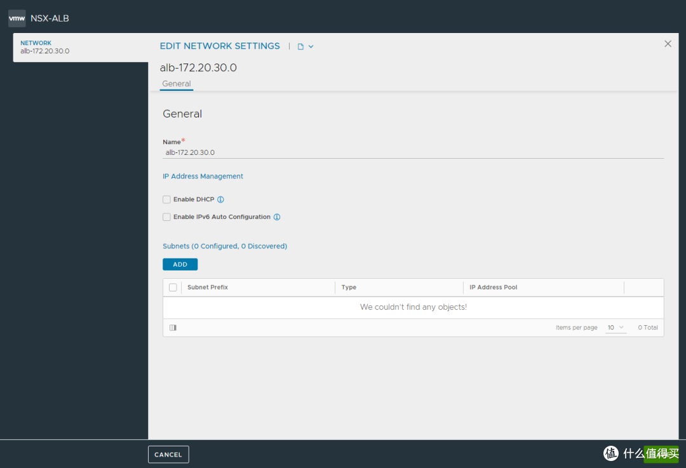Sort by the Type column header
Screen dimensions: 686x468
coord(349,288)
